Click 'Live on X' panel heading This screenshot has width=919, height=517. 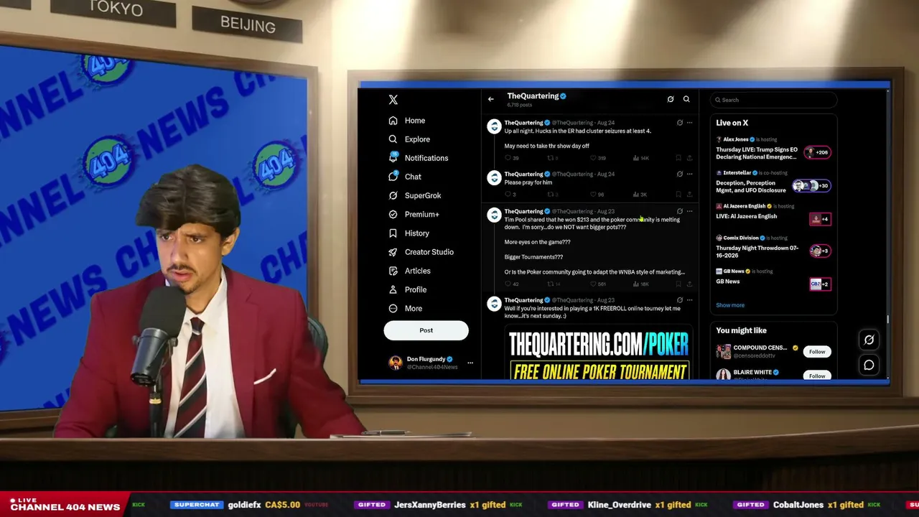coord(732,123)
